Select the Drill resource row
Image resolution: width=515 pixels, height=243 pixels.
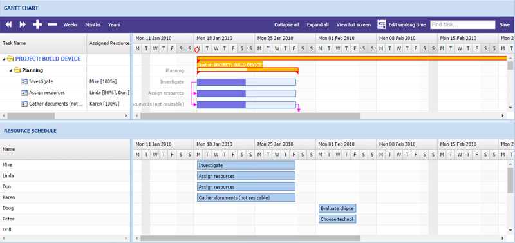click(x=65, y=229)
